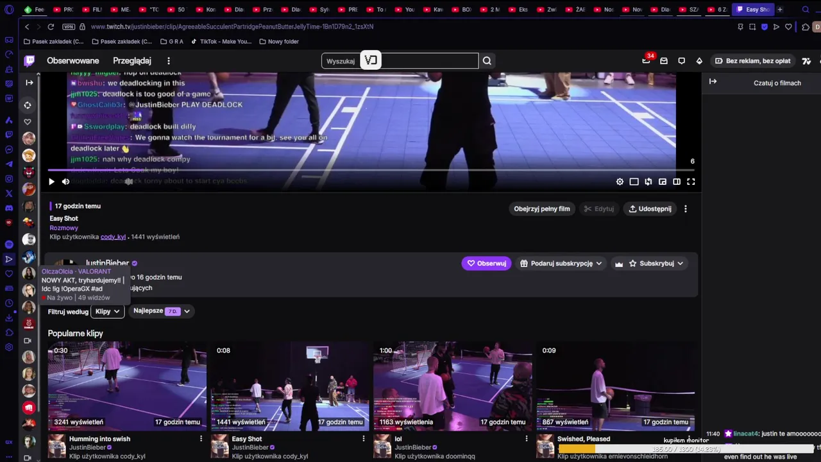The width and height of the screenshot is (821, 462).
Task: Open the lol clip thumbnail
Action: (x=453, y=387)
